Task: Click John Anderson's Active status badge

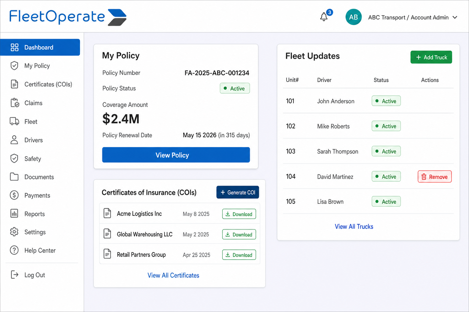Action: click(x=386, y=101)
